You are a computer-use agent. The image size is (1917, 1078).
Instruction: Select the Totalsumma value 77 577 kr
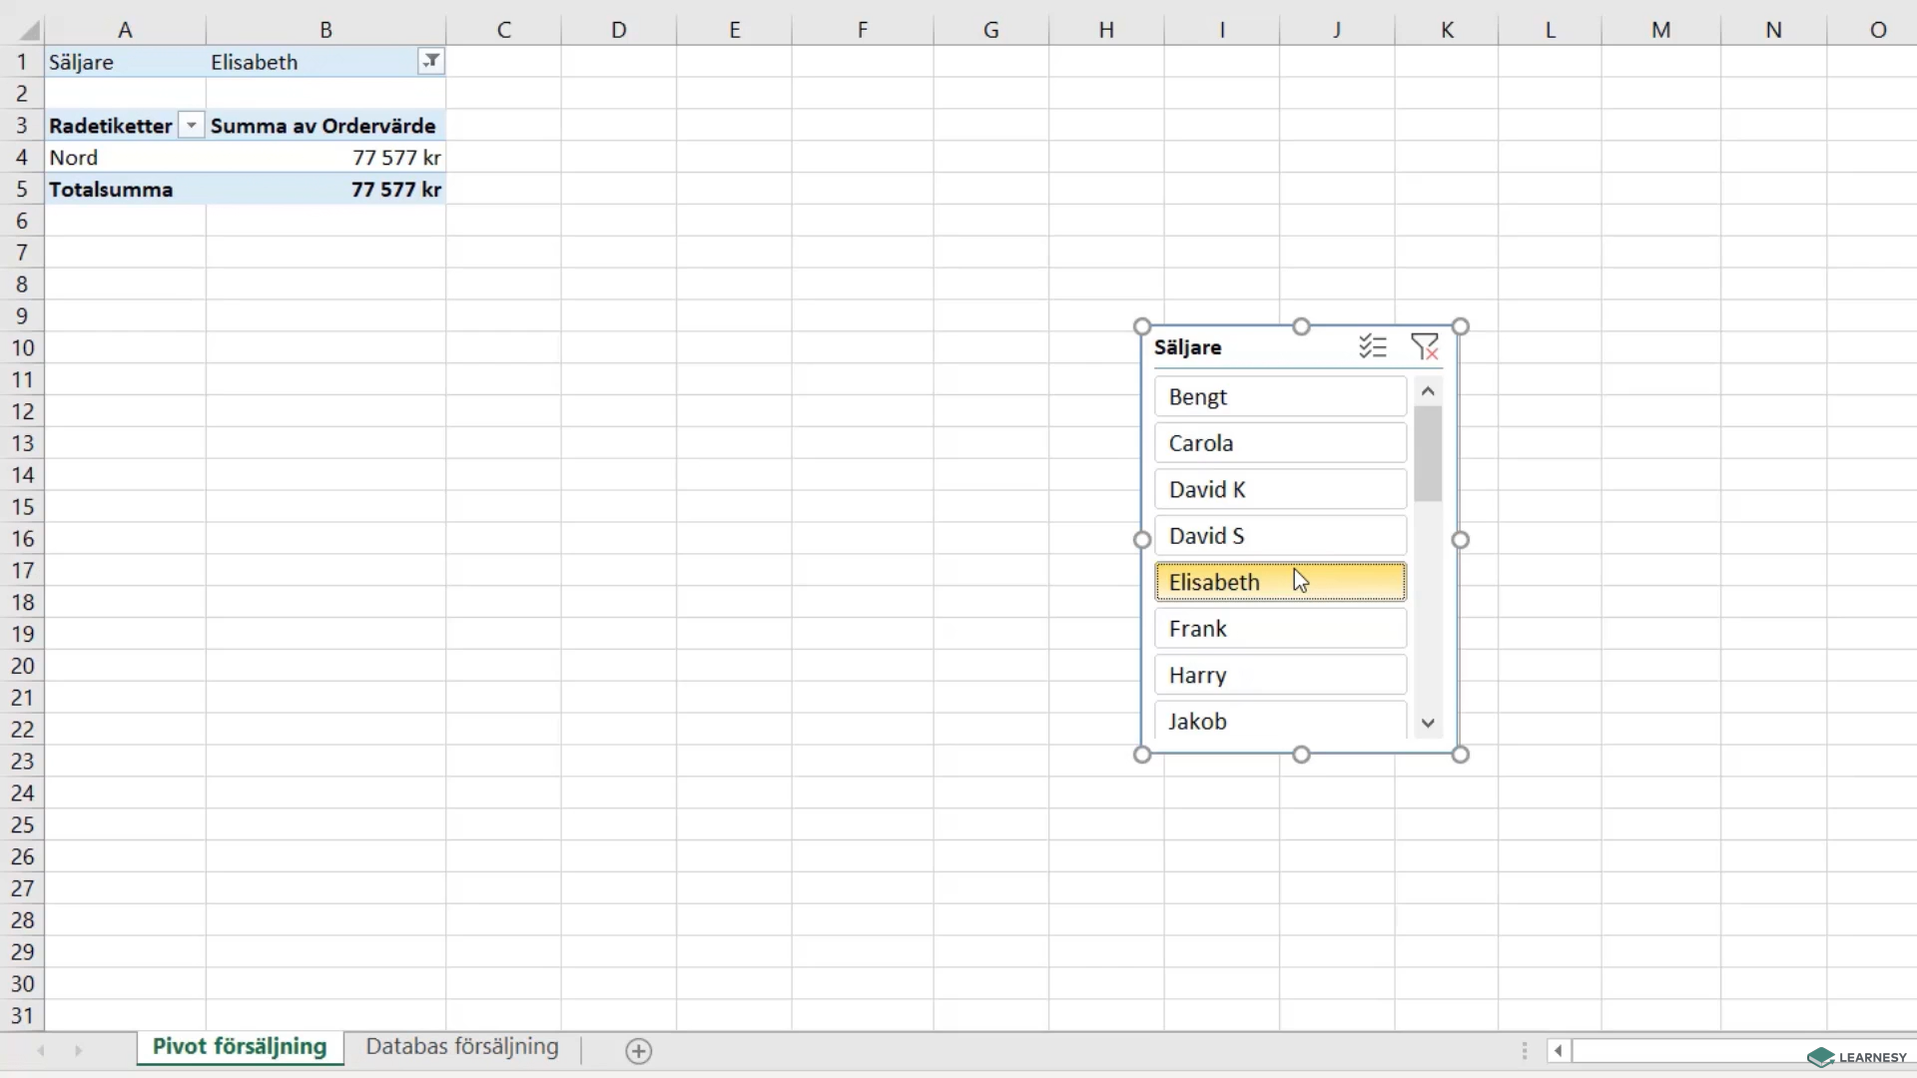coord(325,190)
